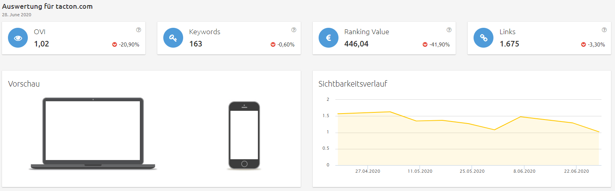Click the Keywords count 163

point(195,44)
